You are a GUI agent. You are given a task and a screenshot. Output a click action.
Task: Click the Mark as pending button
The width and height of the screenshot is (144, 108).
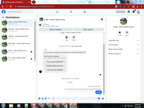(56, 29)
